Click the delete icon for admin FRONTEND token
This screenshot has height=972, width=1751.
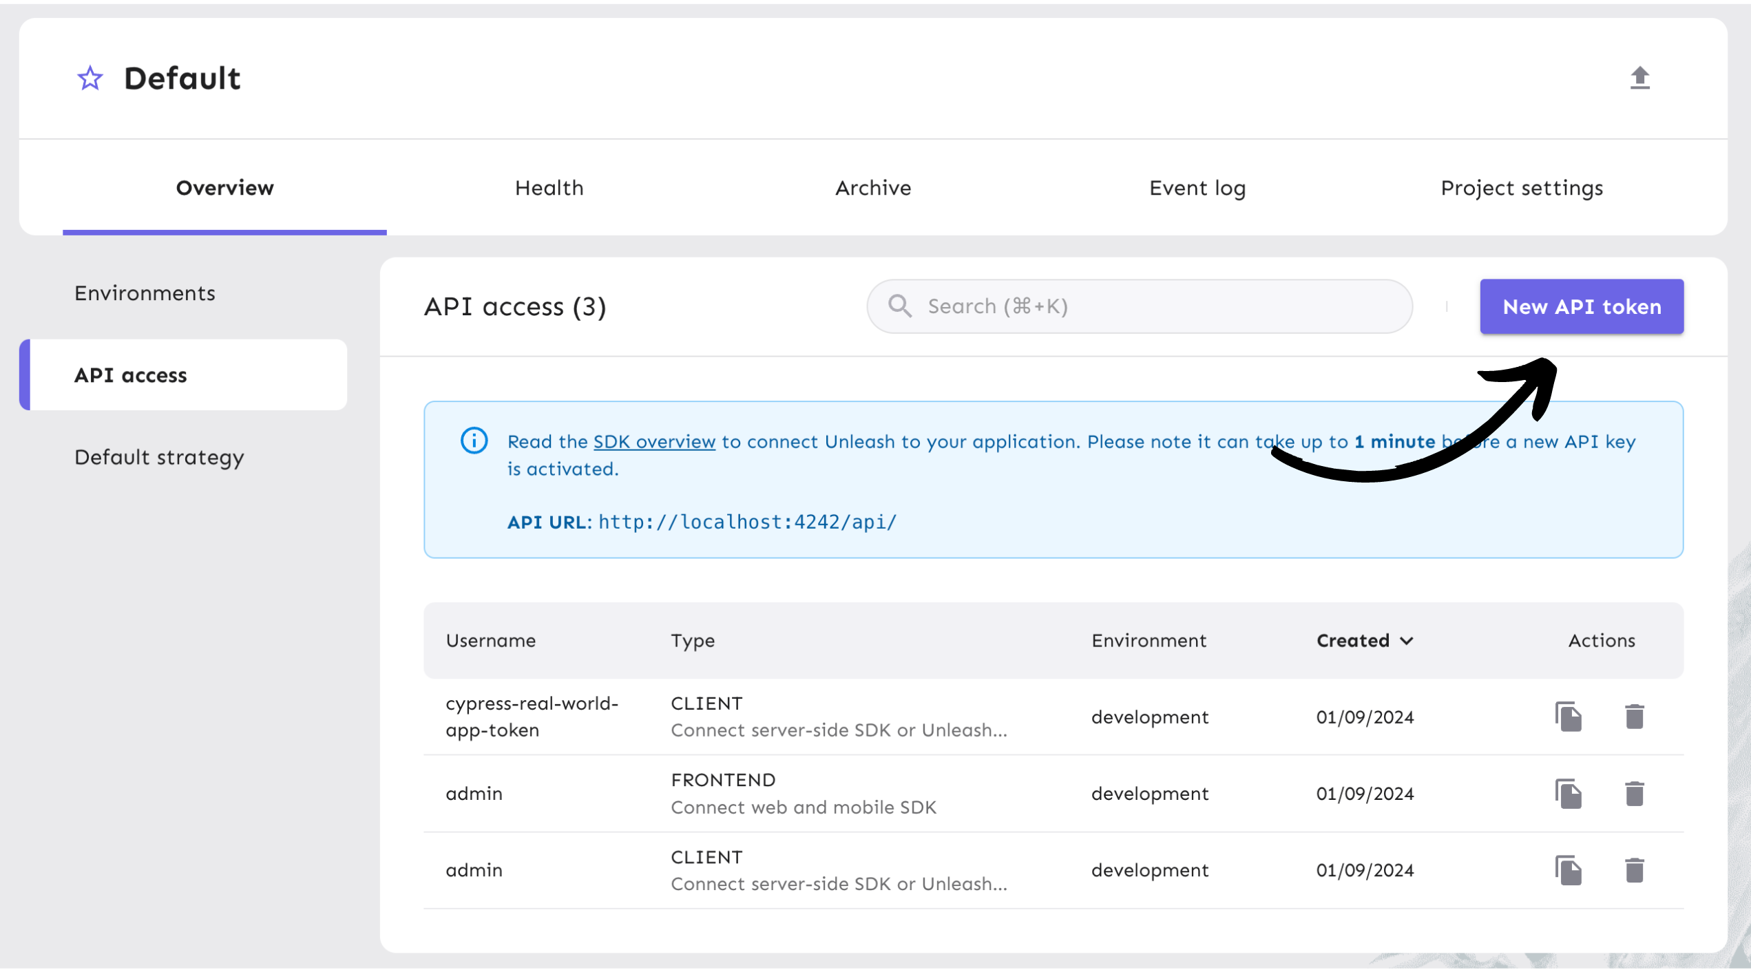click(1633, 791)
